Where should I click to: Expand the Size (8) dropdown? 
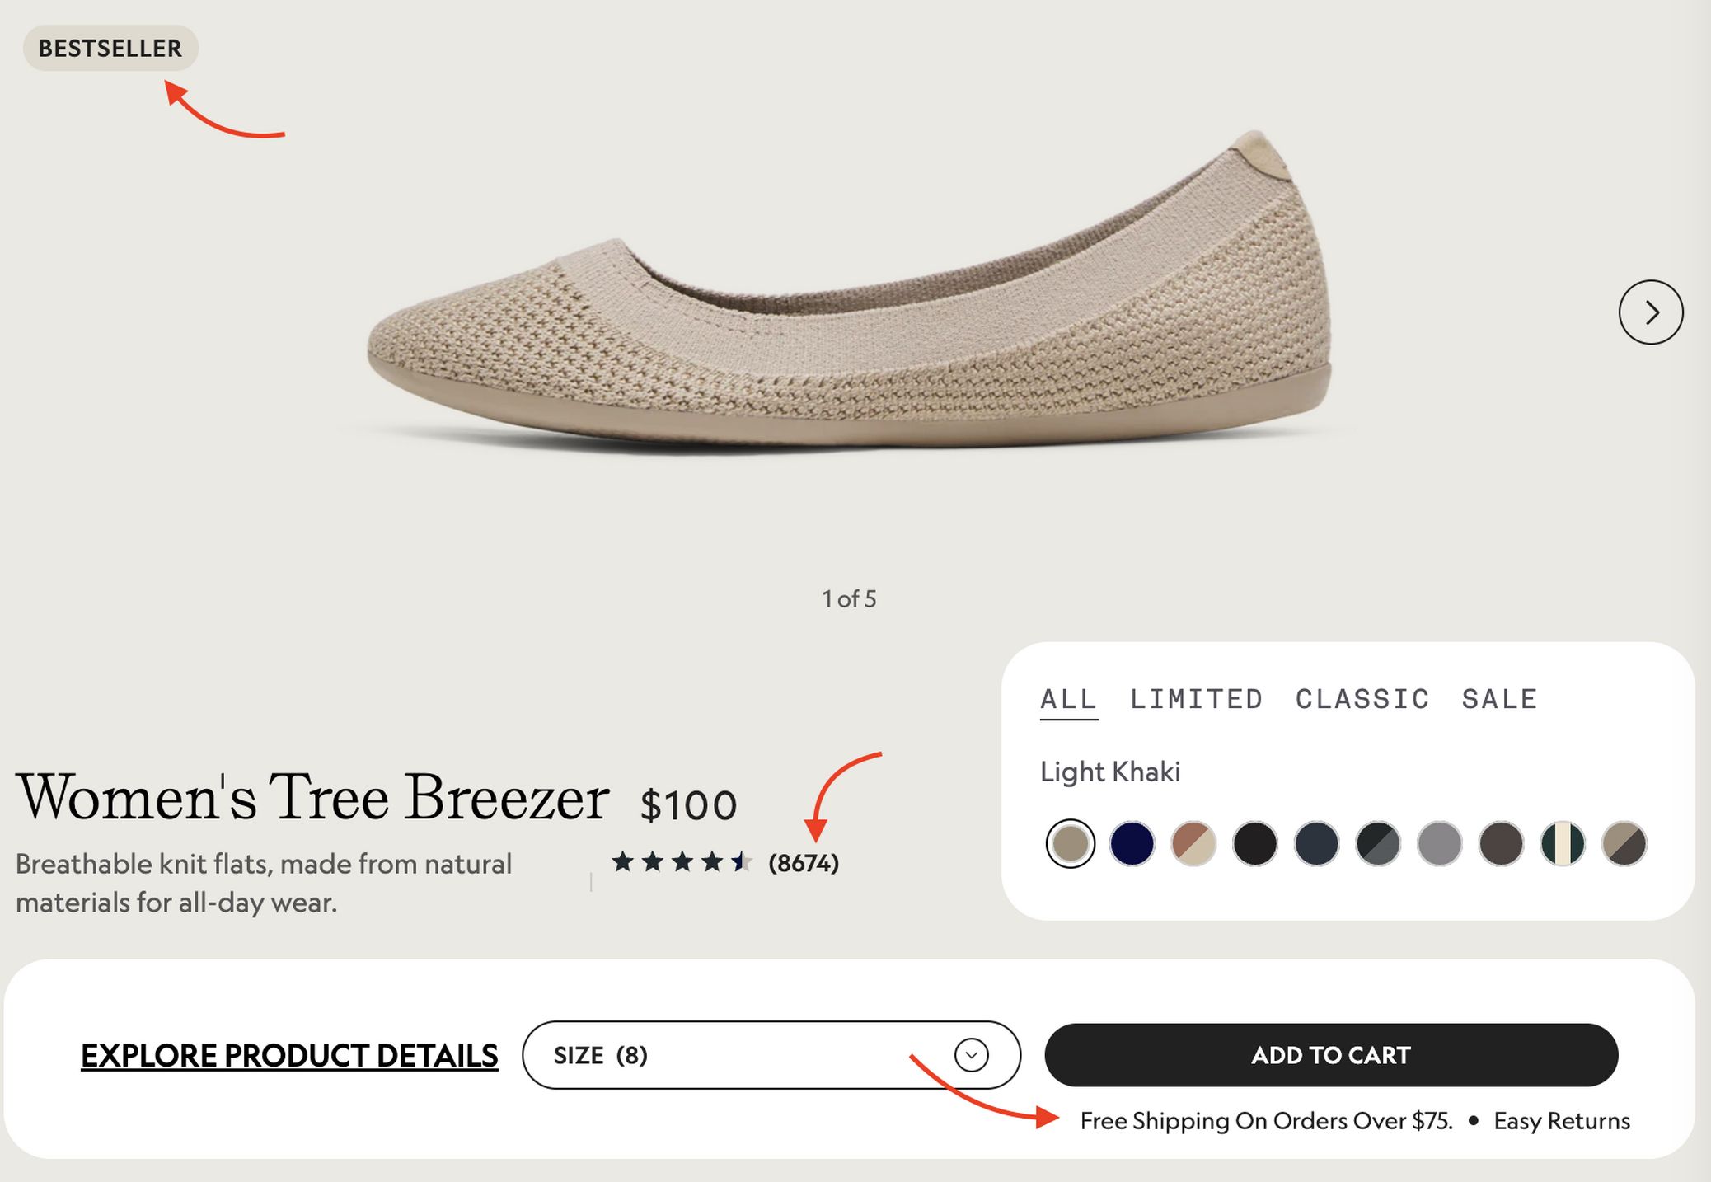771,1055
